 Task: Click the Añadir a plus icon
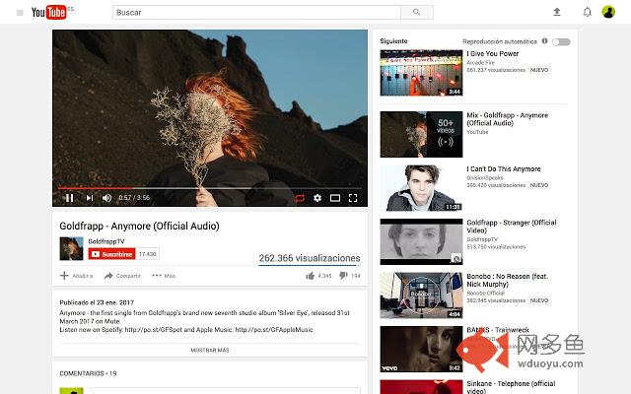[64, 276]
